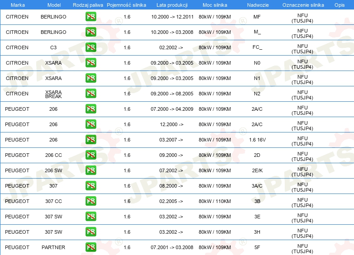Click petrol fuel icon in Citroen C3 row
This screenshot has height=255, width=354.
pos(91,47)
